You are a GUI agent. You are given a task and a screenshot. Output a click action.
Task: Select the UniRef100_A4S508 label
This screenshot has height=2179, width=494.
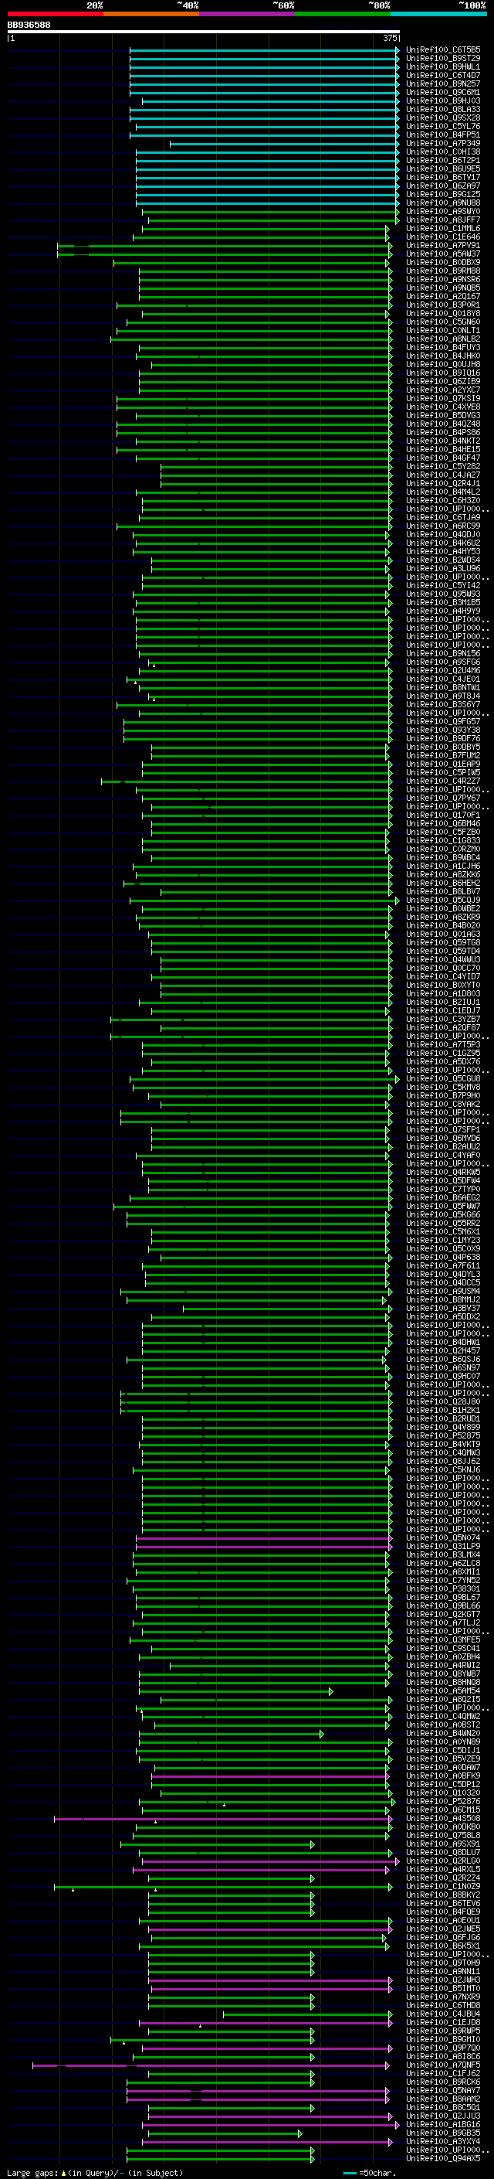[443, 1819]
